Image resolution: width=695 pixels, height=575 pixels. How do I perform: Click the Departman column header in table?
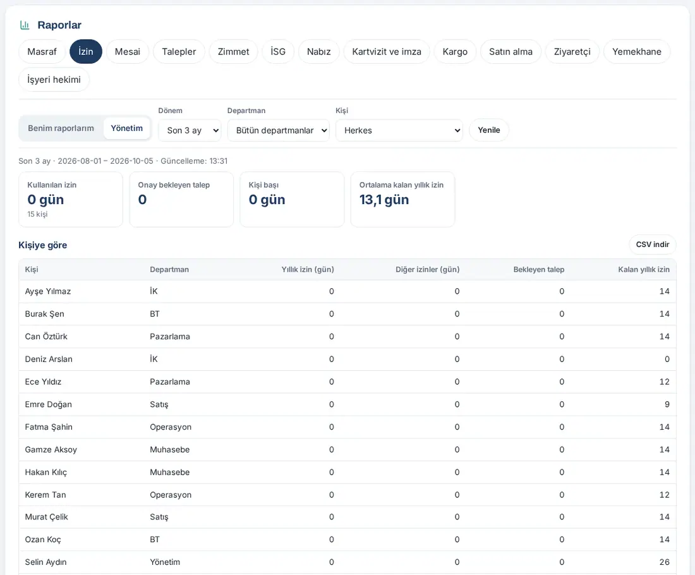169,270
